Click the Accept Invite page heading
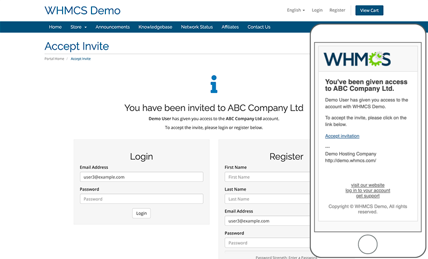This screenshot has height=259, width=428. pos(77,46)
